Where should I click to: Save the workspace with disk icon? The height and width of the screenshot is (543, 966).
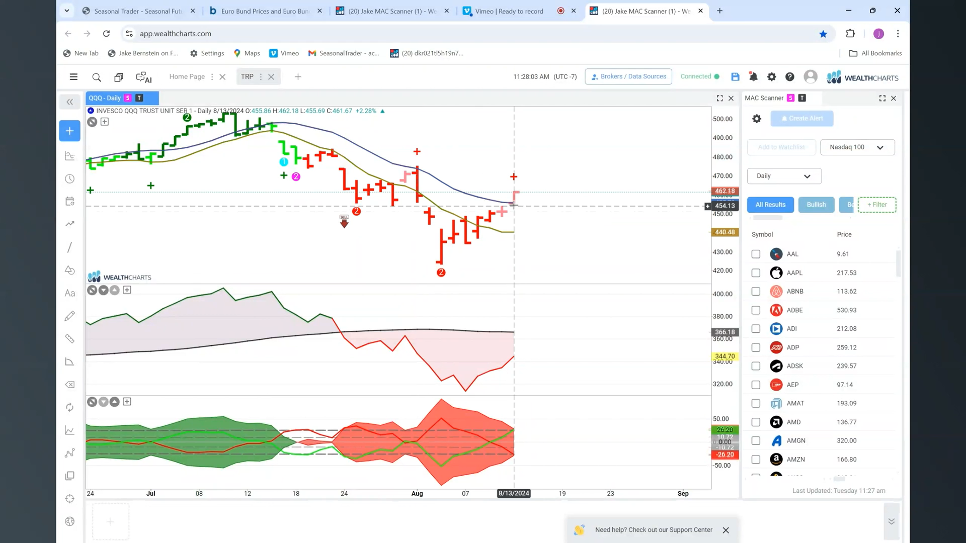tap(735, 76)
